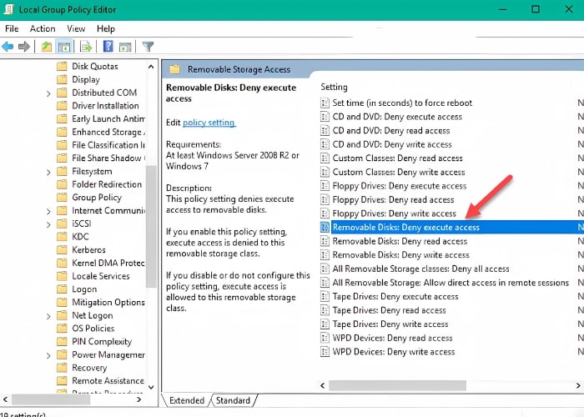Image resolution: width=584 pixels, height=417 pixels.
Task: Click the 'policy setting' edit link
Action: (x=209, y=123)
